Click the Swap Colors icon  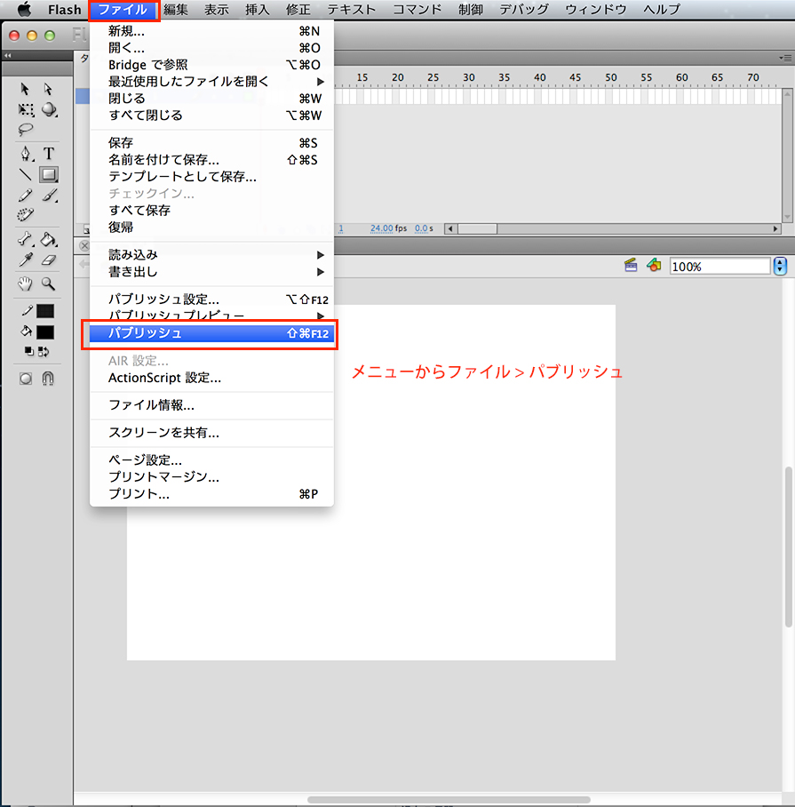click(x=43, y=351)
